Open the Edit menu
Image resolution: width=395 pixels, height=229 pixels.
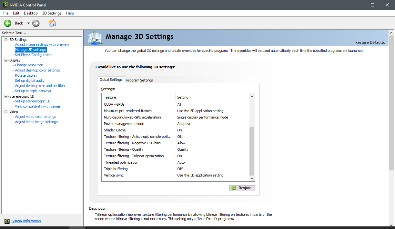pyautogui.click(x=16, y=13)
